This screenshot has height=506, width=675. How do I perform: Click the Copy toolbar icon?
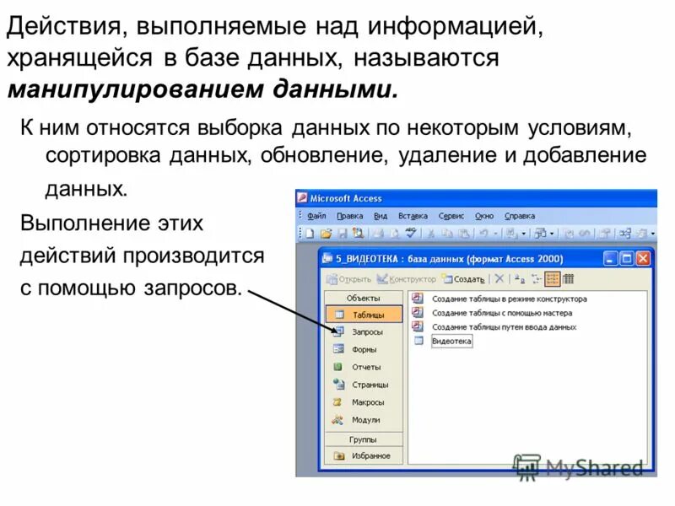[447, 234]
